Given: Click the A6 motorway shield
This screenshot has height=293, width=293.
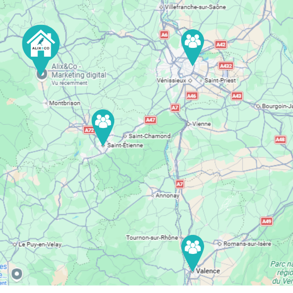Looking at the screenshot, I should (164, 35).
